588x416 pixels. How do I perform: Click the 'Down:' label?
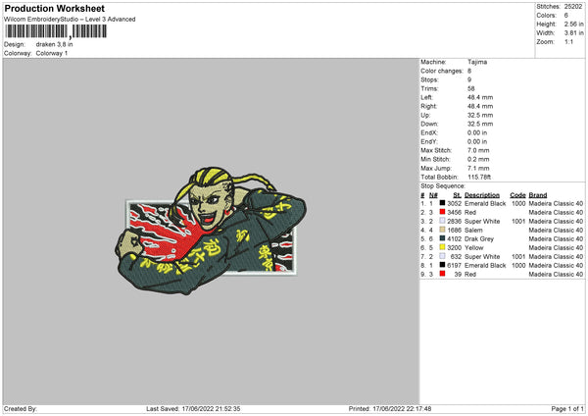point(429,124)
